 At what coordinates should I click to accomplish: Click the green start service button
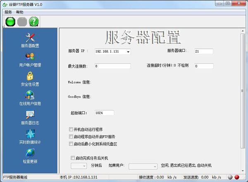(10, 22)
